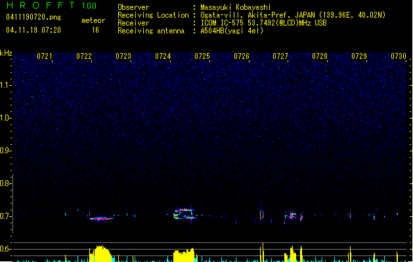Click the 0724 time marker
This screenshot has width=413, height=262.
click(x=163, y=56)
